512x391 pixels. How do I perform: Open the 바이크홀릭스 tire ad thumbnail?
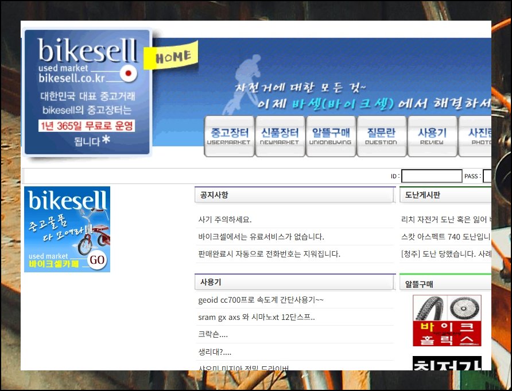tap(447, 320)
